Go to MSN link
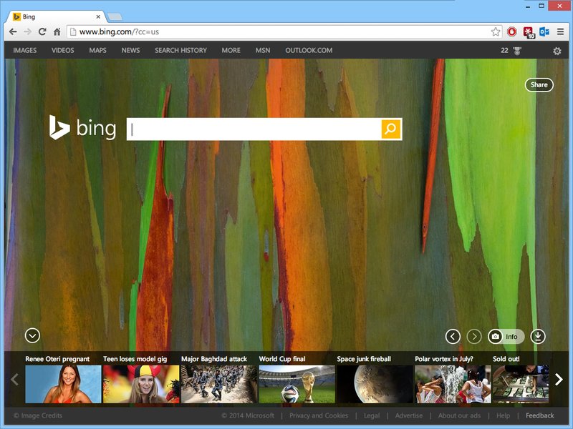The image size is (573, 429). coord(263,50)
